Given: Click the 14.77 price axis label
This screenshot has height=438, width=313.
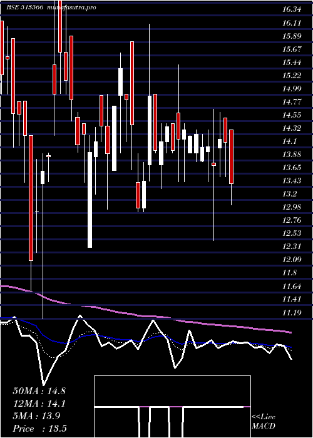Looking at the screenshot, I should coord(292,101).
